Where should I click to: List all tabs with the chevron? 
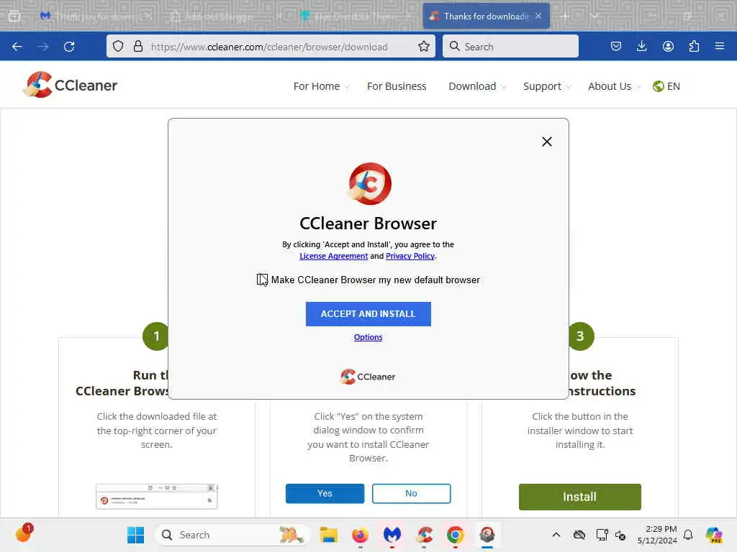click(594, 17)
